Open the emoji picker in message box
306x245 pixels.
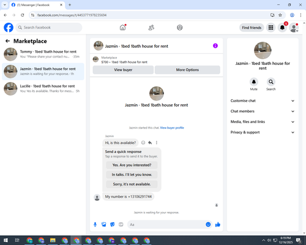(208, 225)
